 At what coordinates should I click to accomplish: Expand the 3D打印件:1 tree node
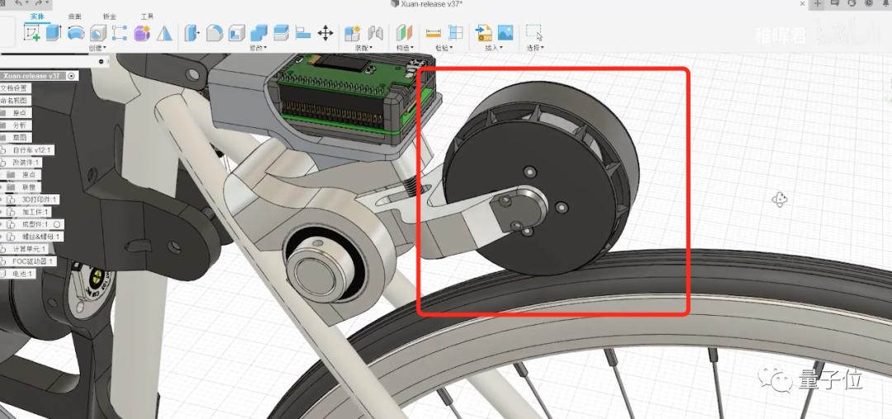(2, 200)
